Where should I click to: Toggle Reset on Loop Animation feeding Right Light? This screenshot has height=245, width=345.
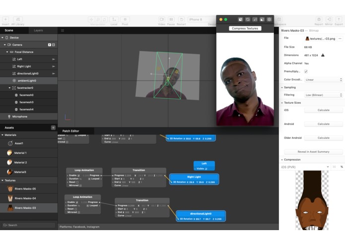click(x=77, y=182)
